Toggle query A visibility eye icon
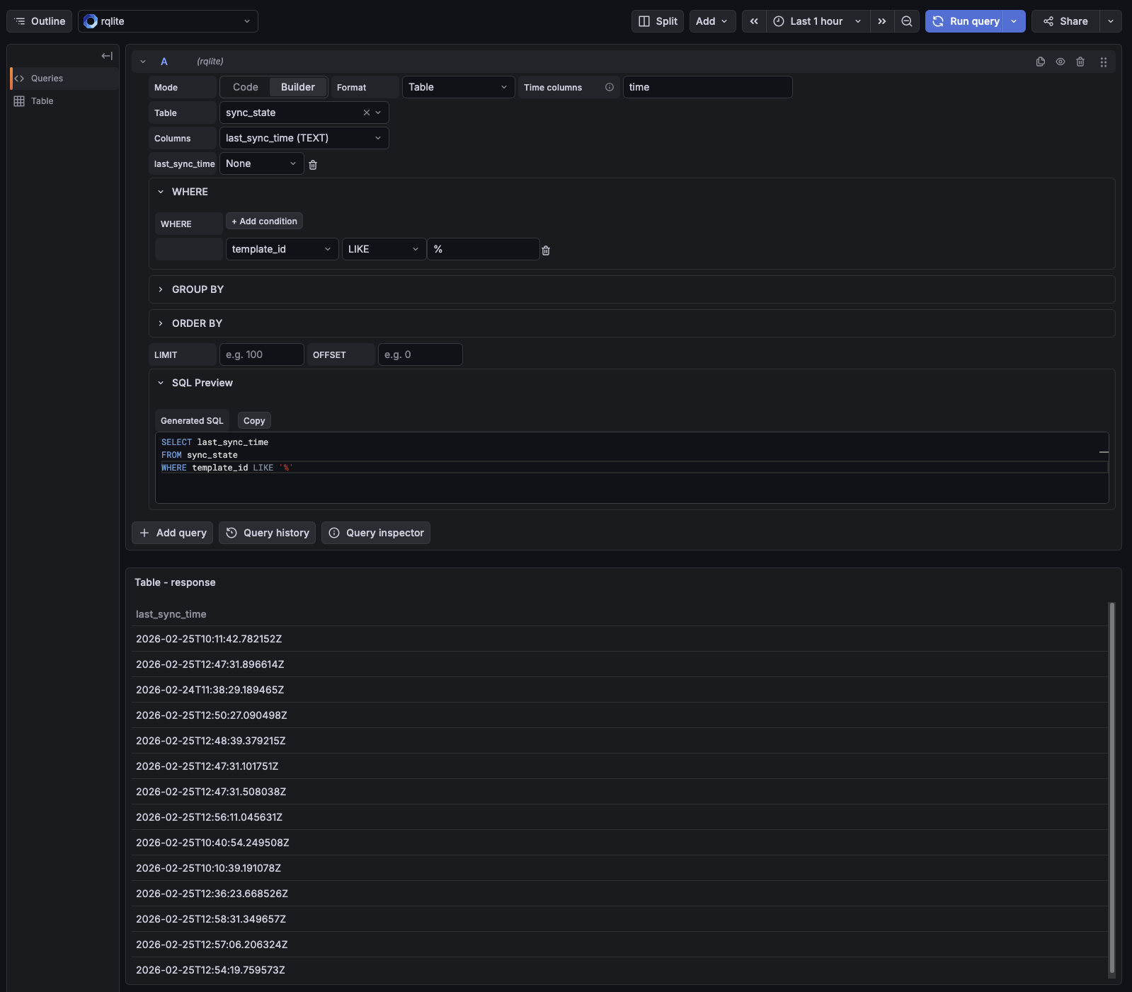Image resolution: width=1132 pixels, height=992 pixels. pos(1060,62)
